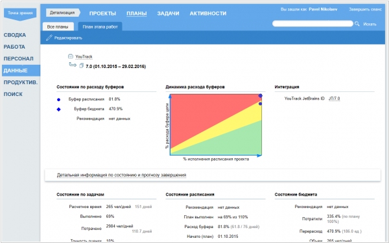
Task: Click Начато (план) date 01.10.2015
Action: pos(228,237)
